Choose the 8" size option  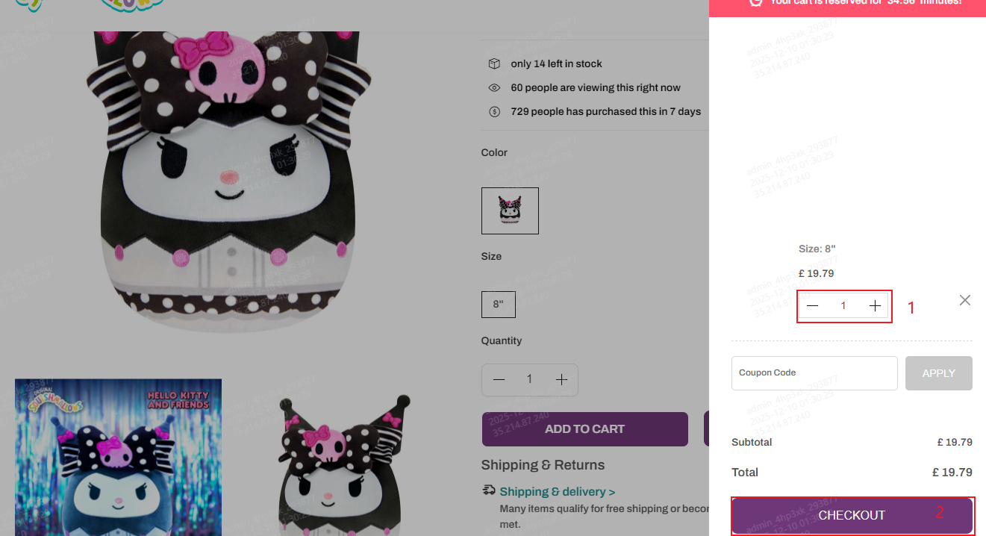click(x=499, y=305)
